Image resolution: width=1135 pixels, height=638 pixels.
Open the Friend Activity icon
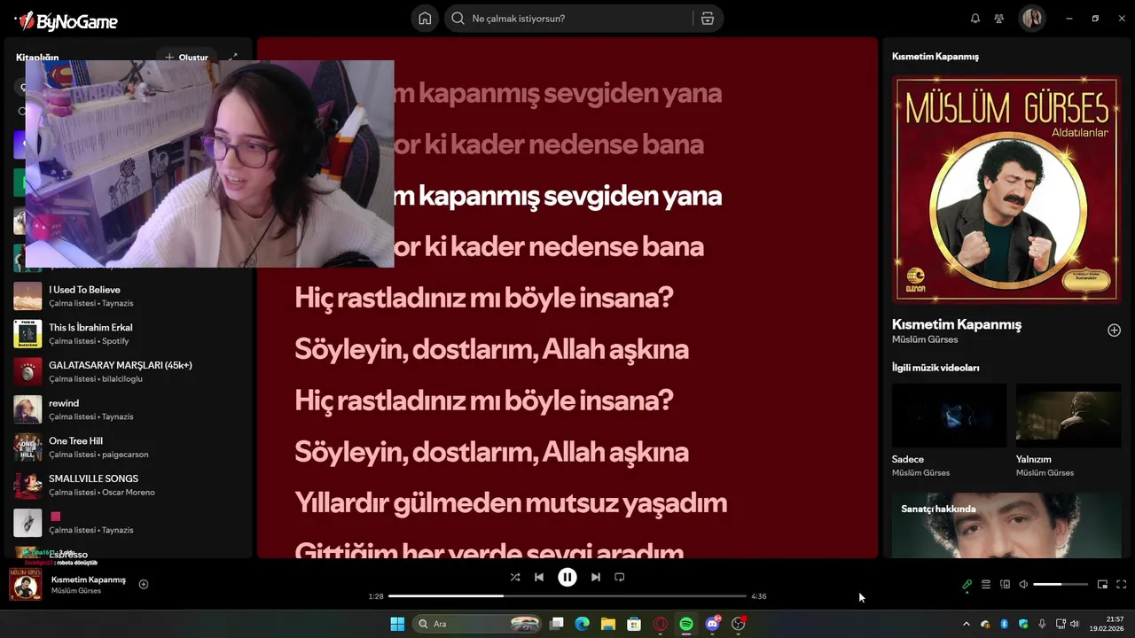(x=999, y=19)
